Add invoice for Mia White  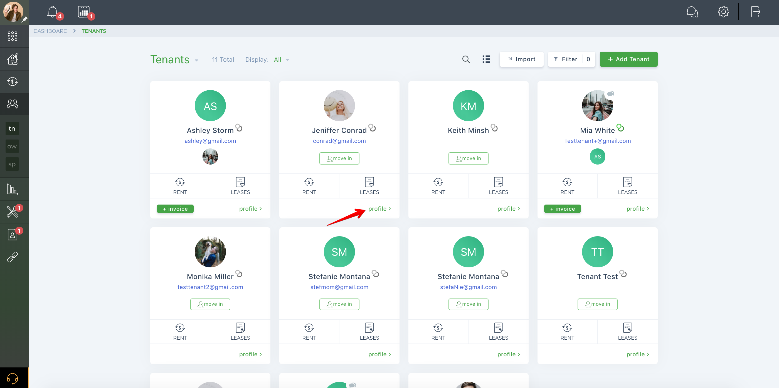click(x=562, y=208)
